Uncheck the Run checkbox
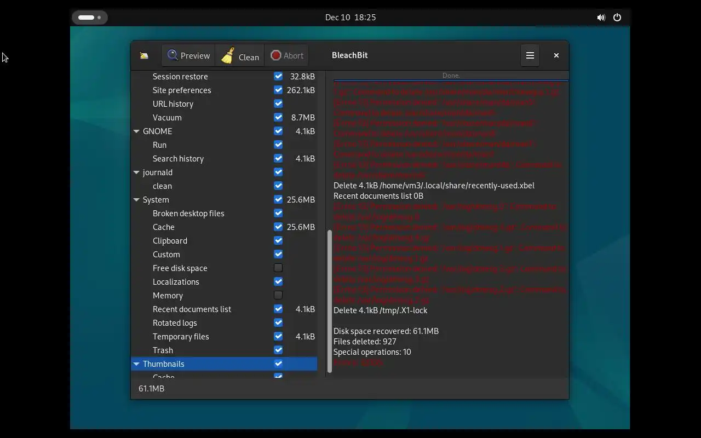Image resolution: width=701 pixels, height=438 pixels. pyautogui.click(x=278, y=145)
